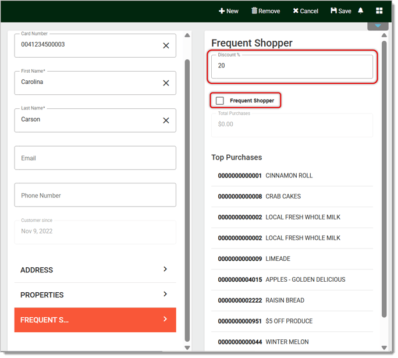
Task: Select WINTER MELON purchase row
Action: click(292, 342)
